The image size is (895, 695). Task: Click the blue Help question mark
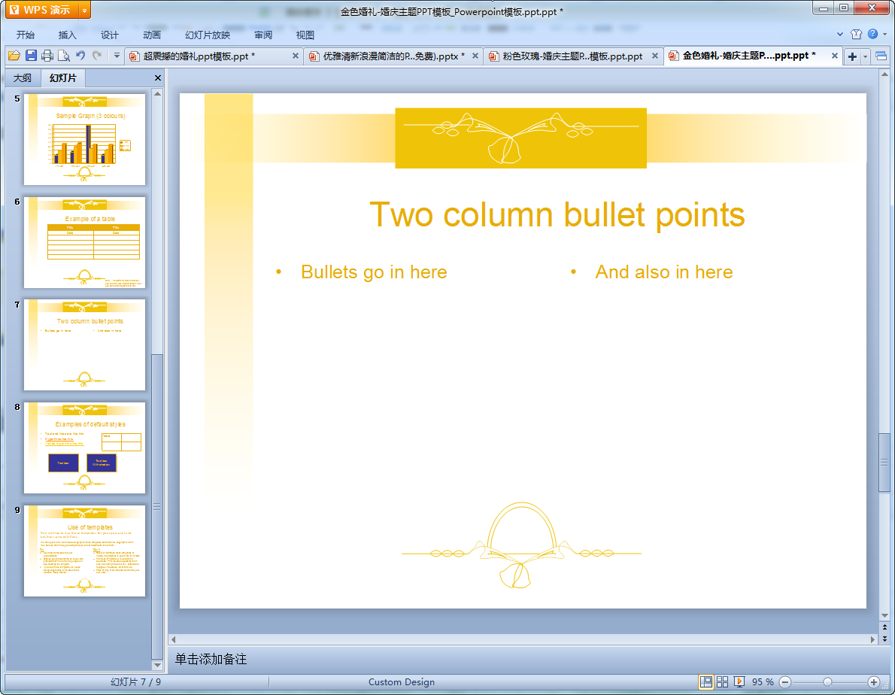[x=872, y=35]
